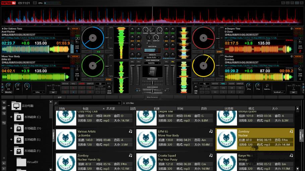The image size is (305, 171).
Task: Click the yellow jog wheel of deck 4
Action: [x=203, y=66]
